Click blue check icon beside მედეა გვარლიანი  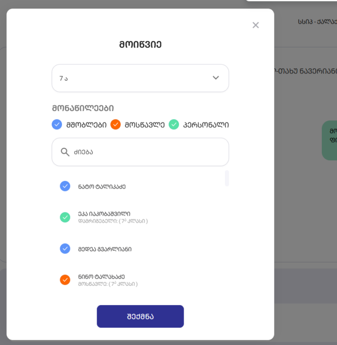click(65, 249)
